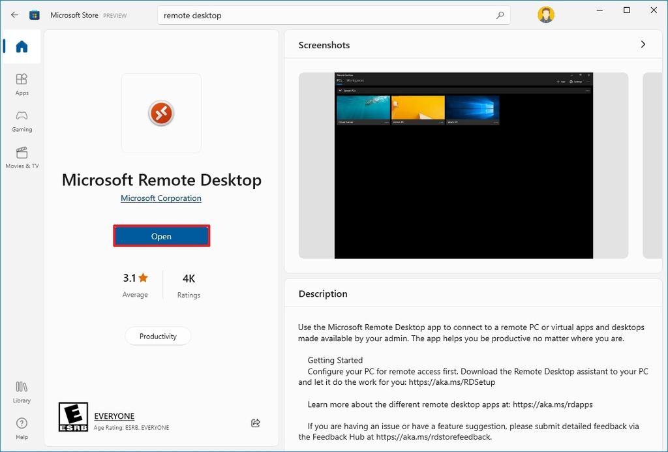Click the Getting Started text line
This screenshot has width=668, height=452.
pyautogui.click(x=335, y=360)
